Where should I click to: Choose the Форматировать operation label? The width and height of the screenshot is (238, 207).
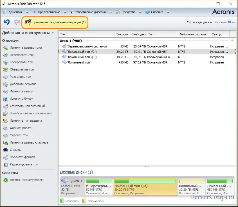pos(21,128)
